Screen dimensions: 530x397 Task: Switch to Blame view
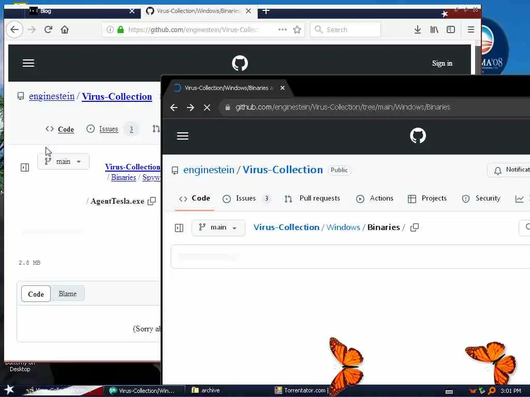coord(68,294)
